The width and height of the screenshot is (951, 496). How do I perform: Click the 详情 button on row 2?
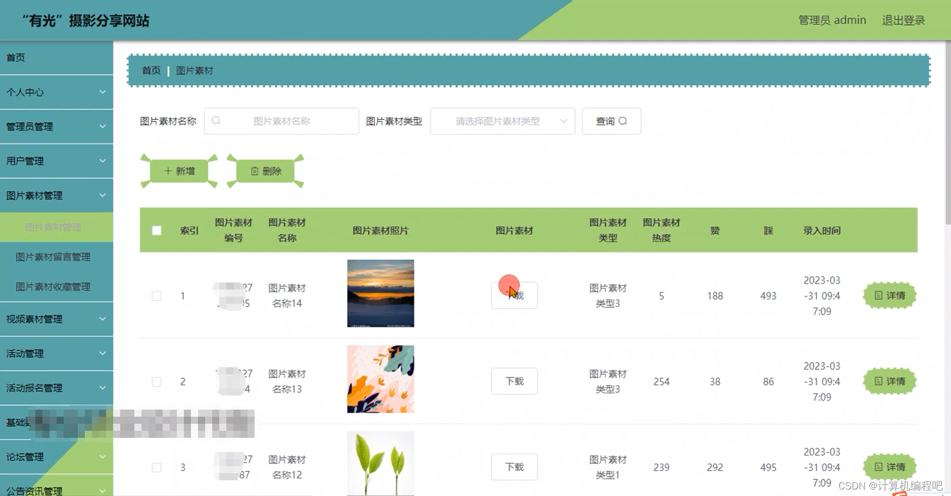[x=889, y=381]
